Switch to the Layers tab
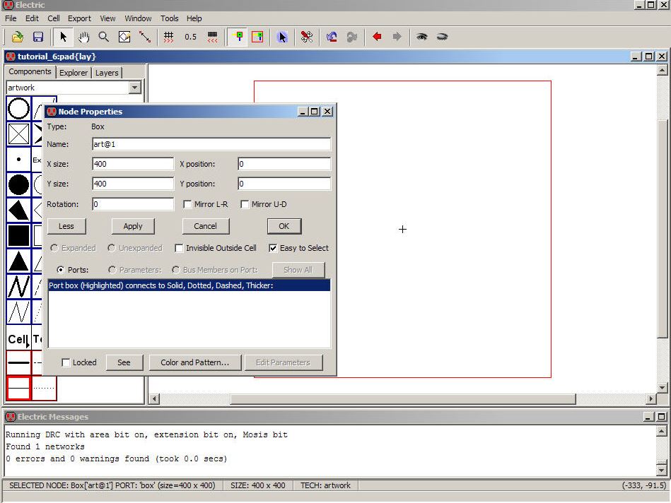Screen dimensions: 671x503 [x=107, y=73]
